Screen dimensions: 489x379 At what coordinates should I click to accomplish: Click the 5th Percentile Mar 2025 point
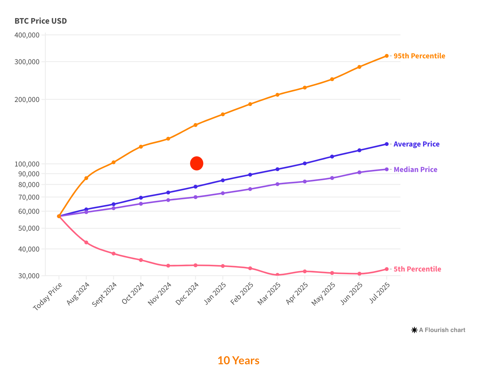277,275
